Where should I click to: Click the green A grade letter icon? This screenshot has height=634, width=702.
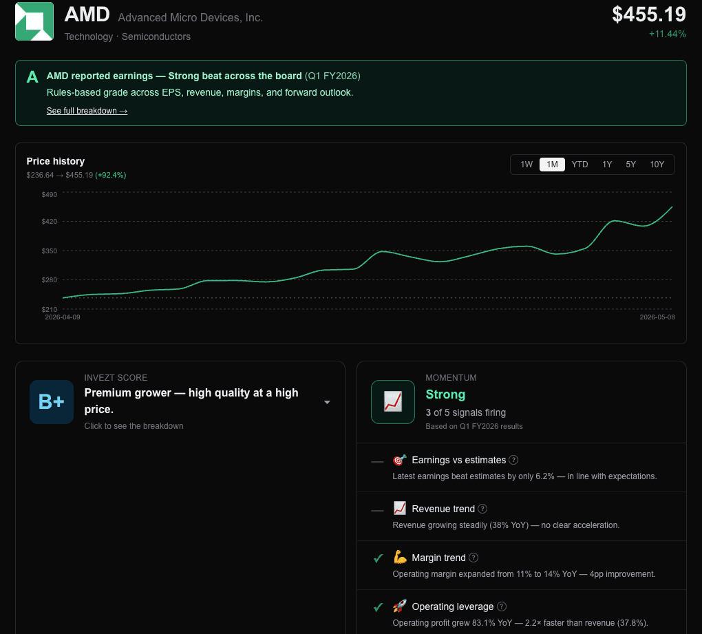[x=32, y=77]
